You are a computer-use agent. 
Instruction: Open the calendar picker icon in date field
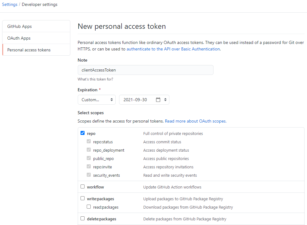[158, 100]
